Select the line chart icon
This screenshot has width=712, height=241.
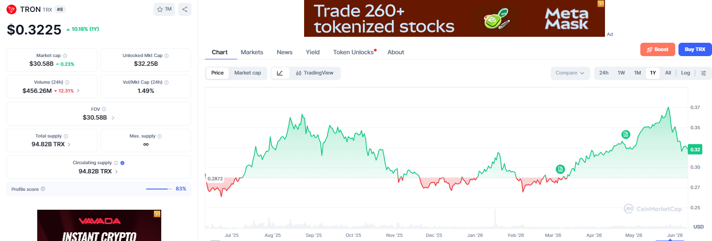[280, 73]
